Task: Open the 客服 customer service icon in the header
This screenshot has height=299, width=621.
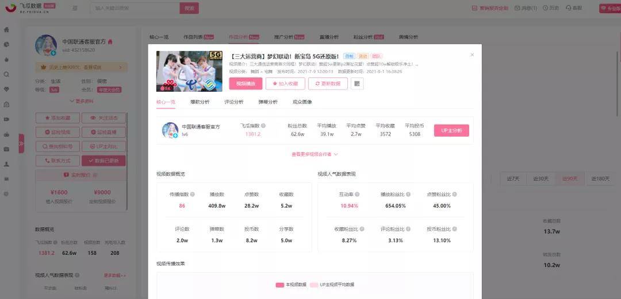Action: tap(574, 8)
